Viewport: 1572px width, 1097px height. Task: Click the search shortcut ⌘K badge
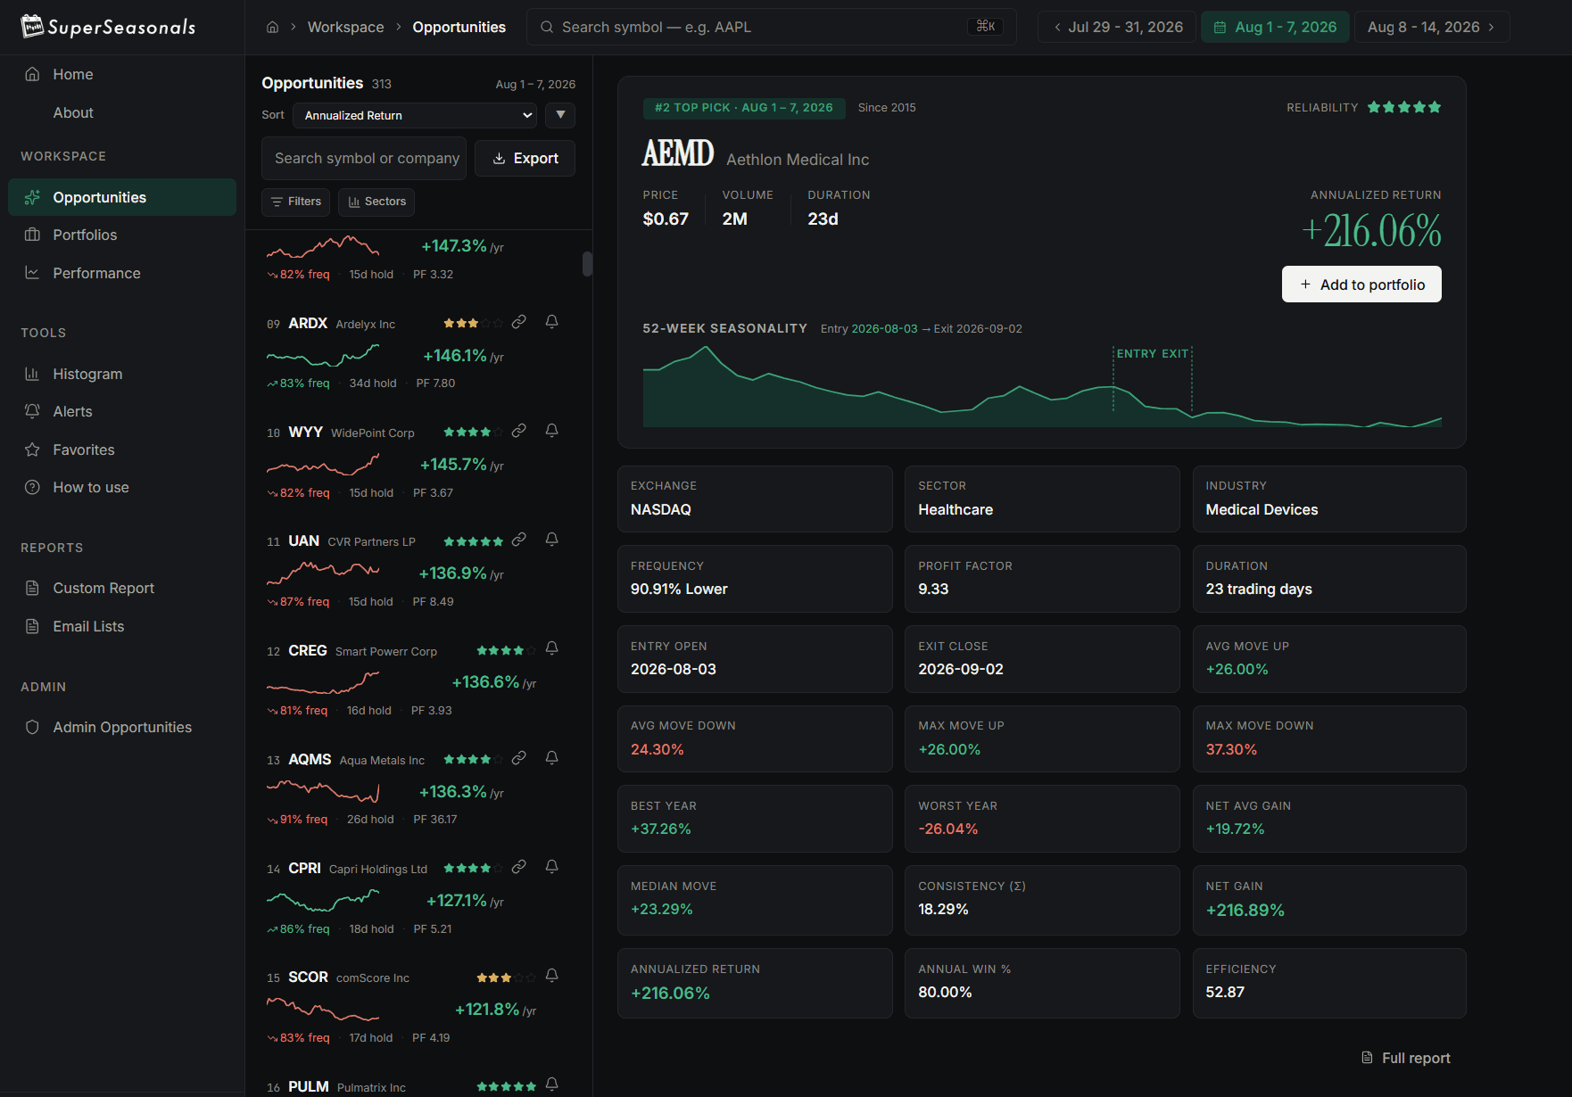(x=986, y=27)
